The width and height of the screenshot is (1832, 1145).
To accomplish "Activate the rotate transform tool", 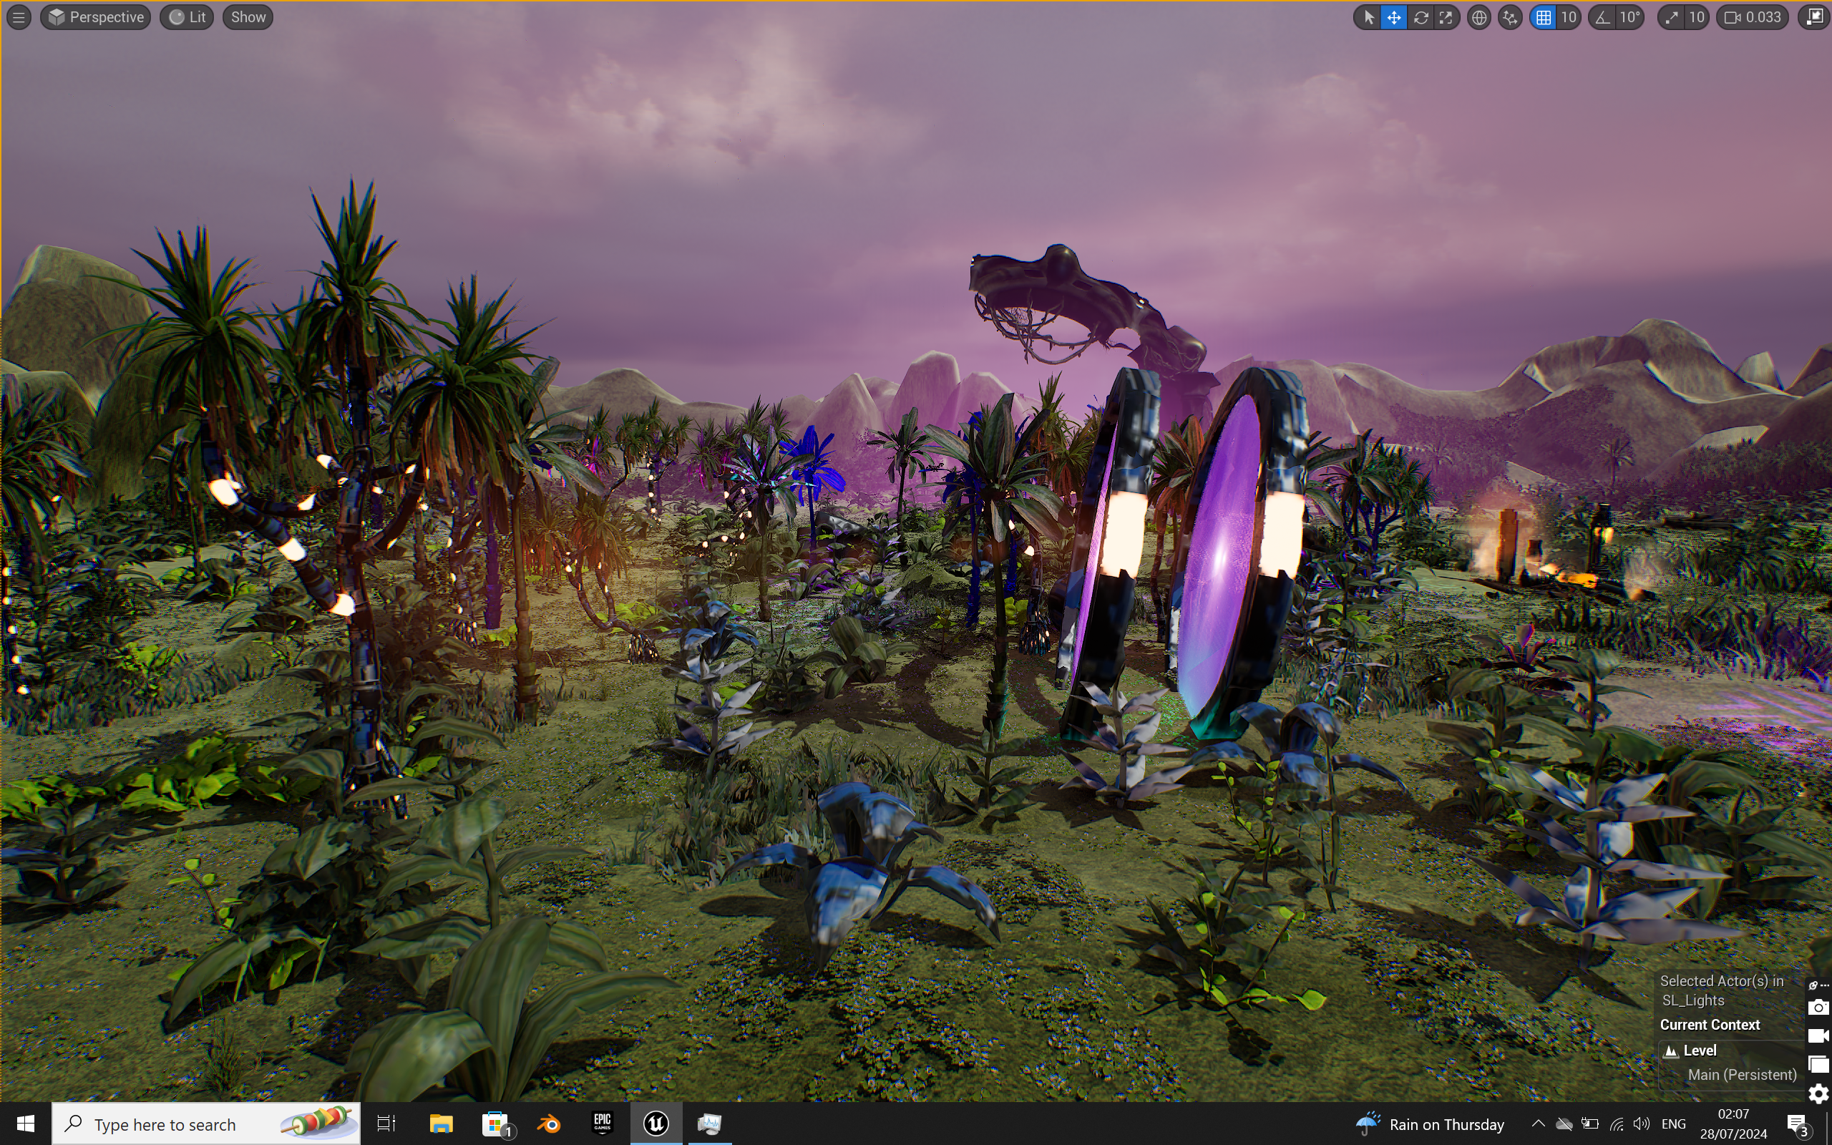I will pyautogui.click(x=1421, y=17).
